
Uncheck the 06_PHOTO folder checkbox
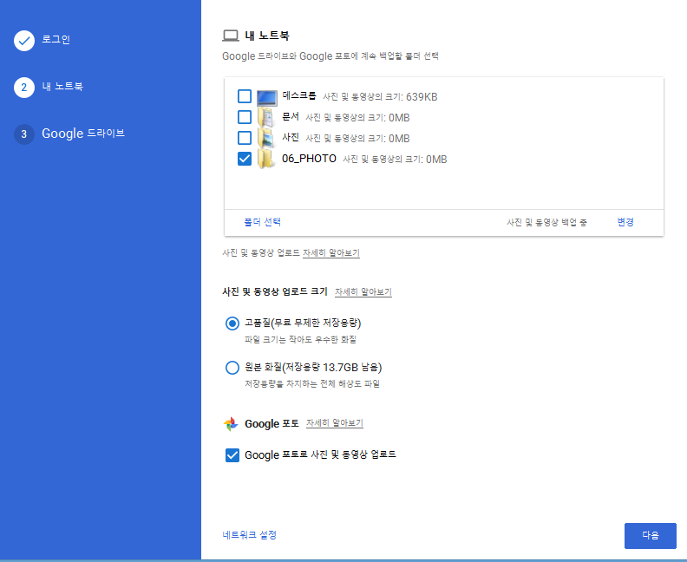click(245, 159)
